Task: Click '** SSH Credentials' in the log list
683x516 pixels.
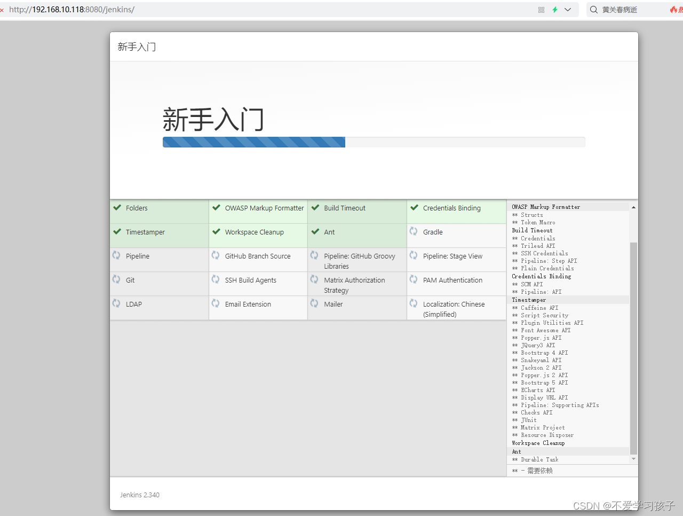Action: [x=540, y=253]
